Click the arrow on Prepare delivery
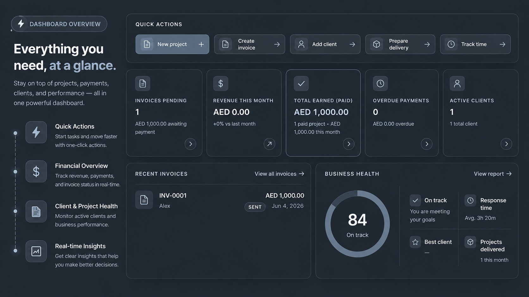The width and height of the screenshot is (529, 297). (427, 44)
